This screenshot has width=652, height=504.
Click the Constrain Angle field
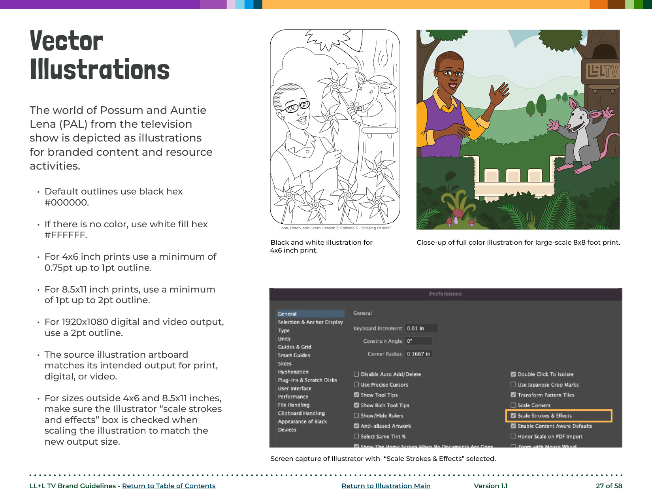pos(419,341)
